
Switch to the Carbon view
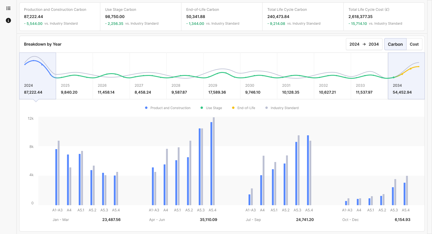click(x=395, y=44)
